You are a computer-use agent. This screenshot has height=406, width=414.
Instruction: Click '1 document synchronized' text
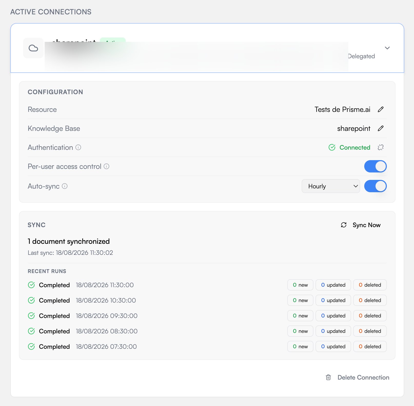click(69, 241)
